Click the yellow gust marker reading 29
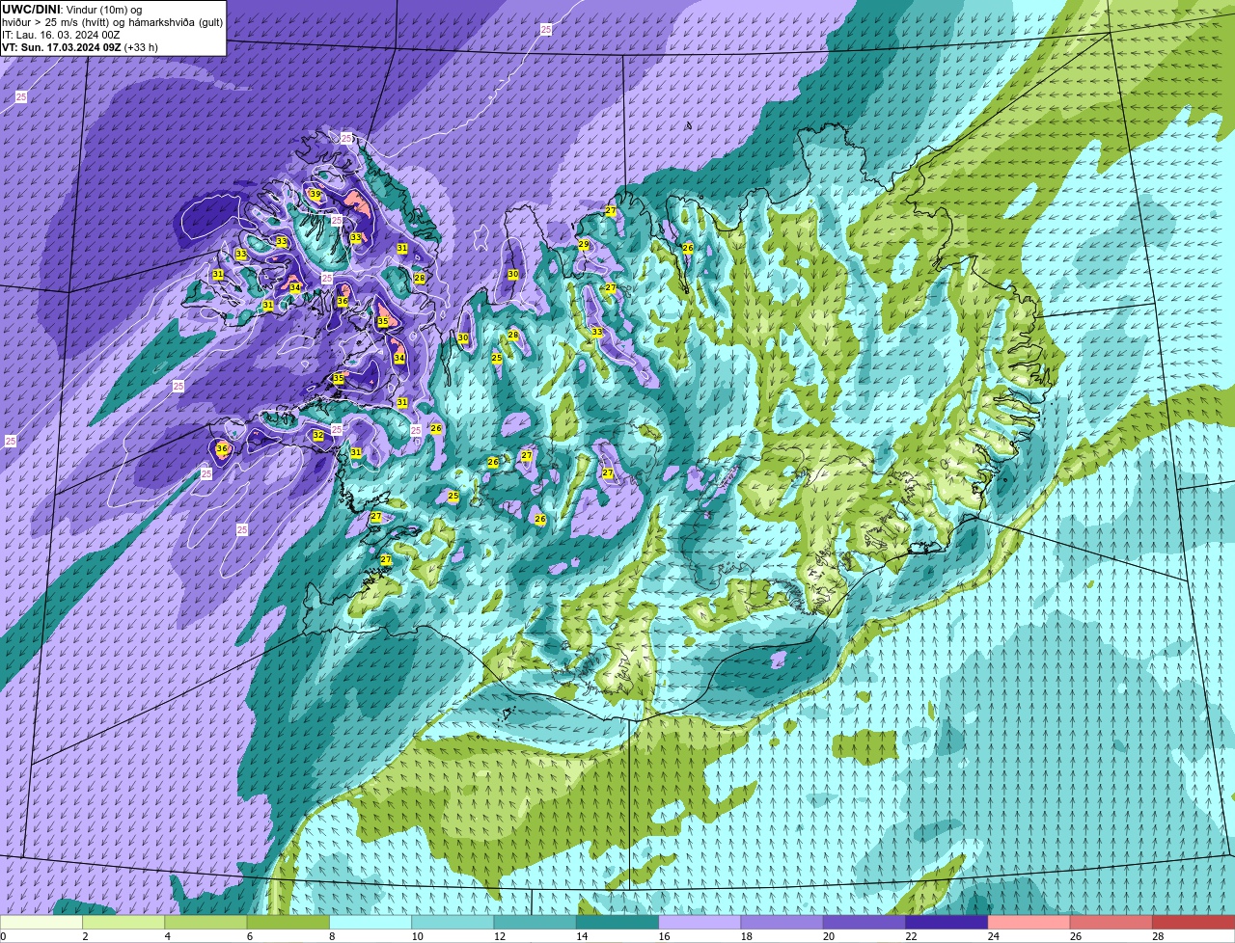This screenshot has width=1235, height=943. click(x=584, y=245)
